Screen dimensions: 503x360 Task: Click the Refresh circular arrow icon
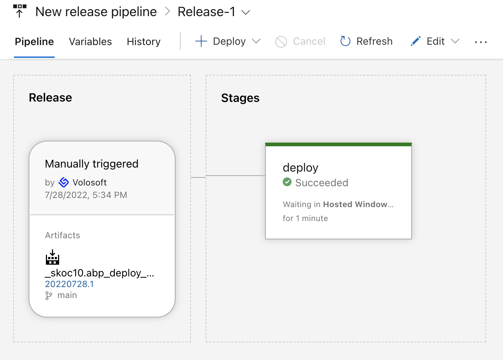click(x=345, y=41)
